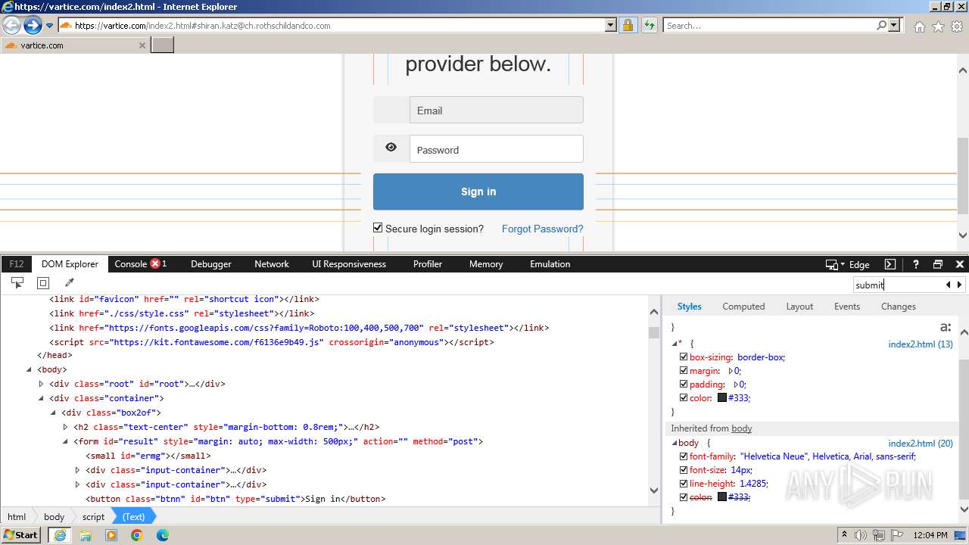
Task: Switch to the Debugger tab
Action: (x=211, y=264)
